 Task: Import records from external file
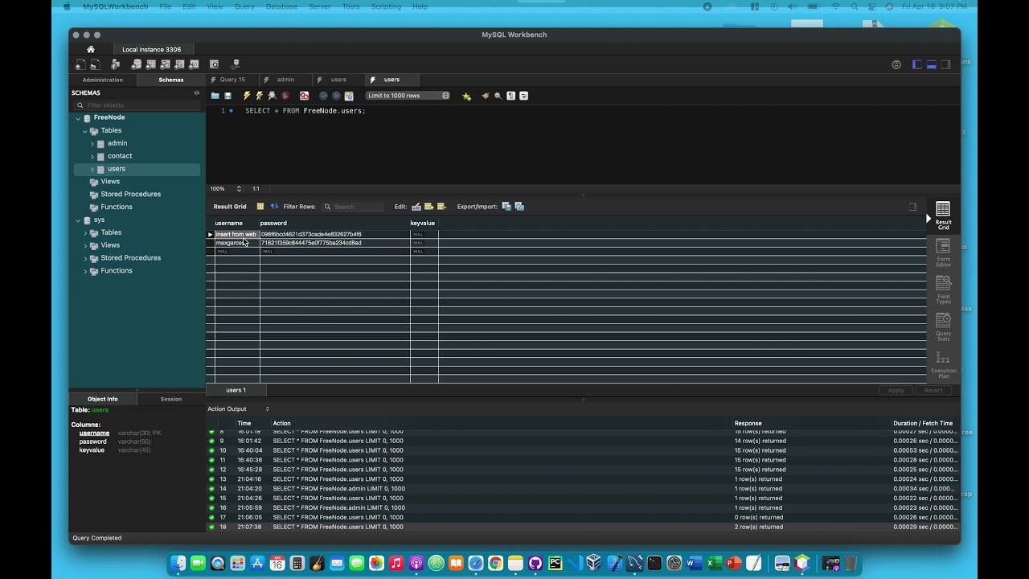[x=519, y=207]
